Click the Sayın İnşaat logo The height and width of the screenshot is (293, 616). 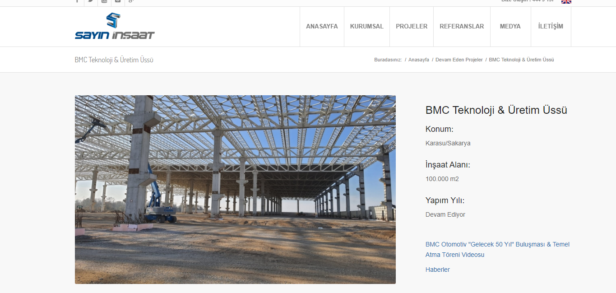click(115, 26)
